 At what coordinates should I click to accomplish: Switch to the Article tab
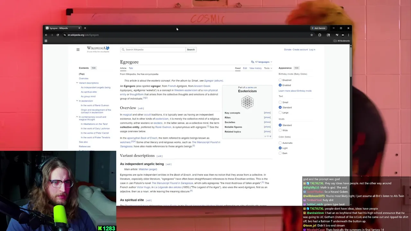pos(123,68)
